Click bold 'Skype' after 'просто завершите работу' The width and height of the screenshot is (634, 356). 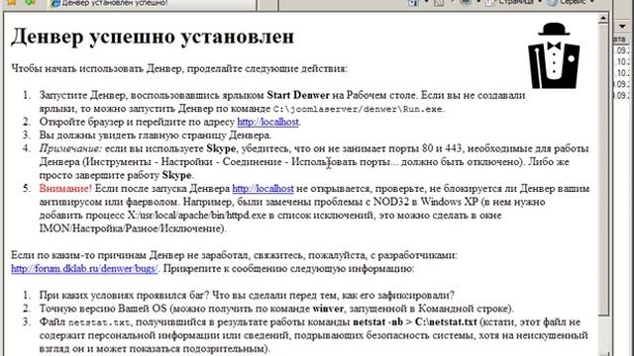click(176, 175)
